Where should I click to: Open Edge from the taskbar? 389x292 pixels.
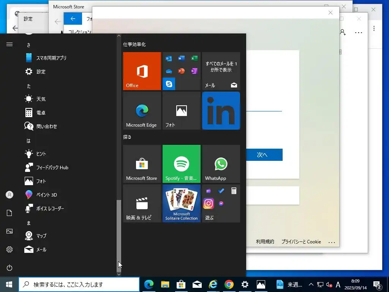click(x=149, y=284)
